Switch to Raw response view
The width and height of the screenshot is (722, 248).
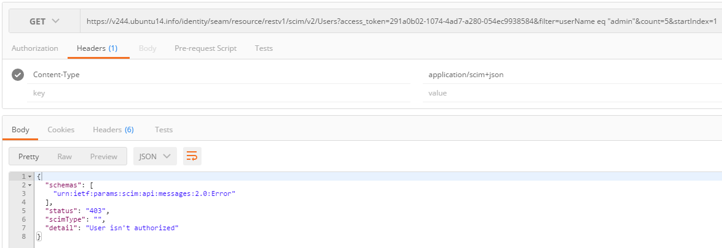(65, 156)
